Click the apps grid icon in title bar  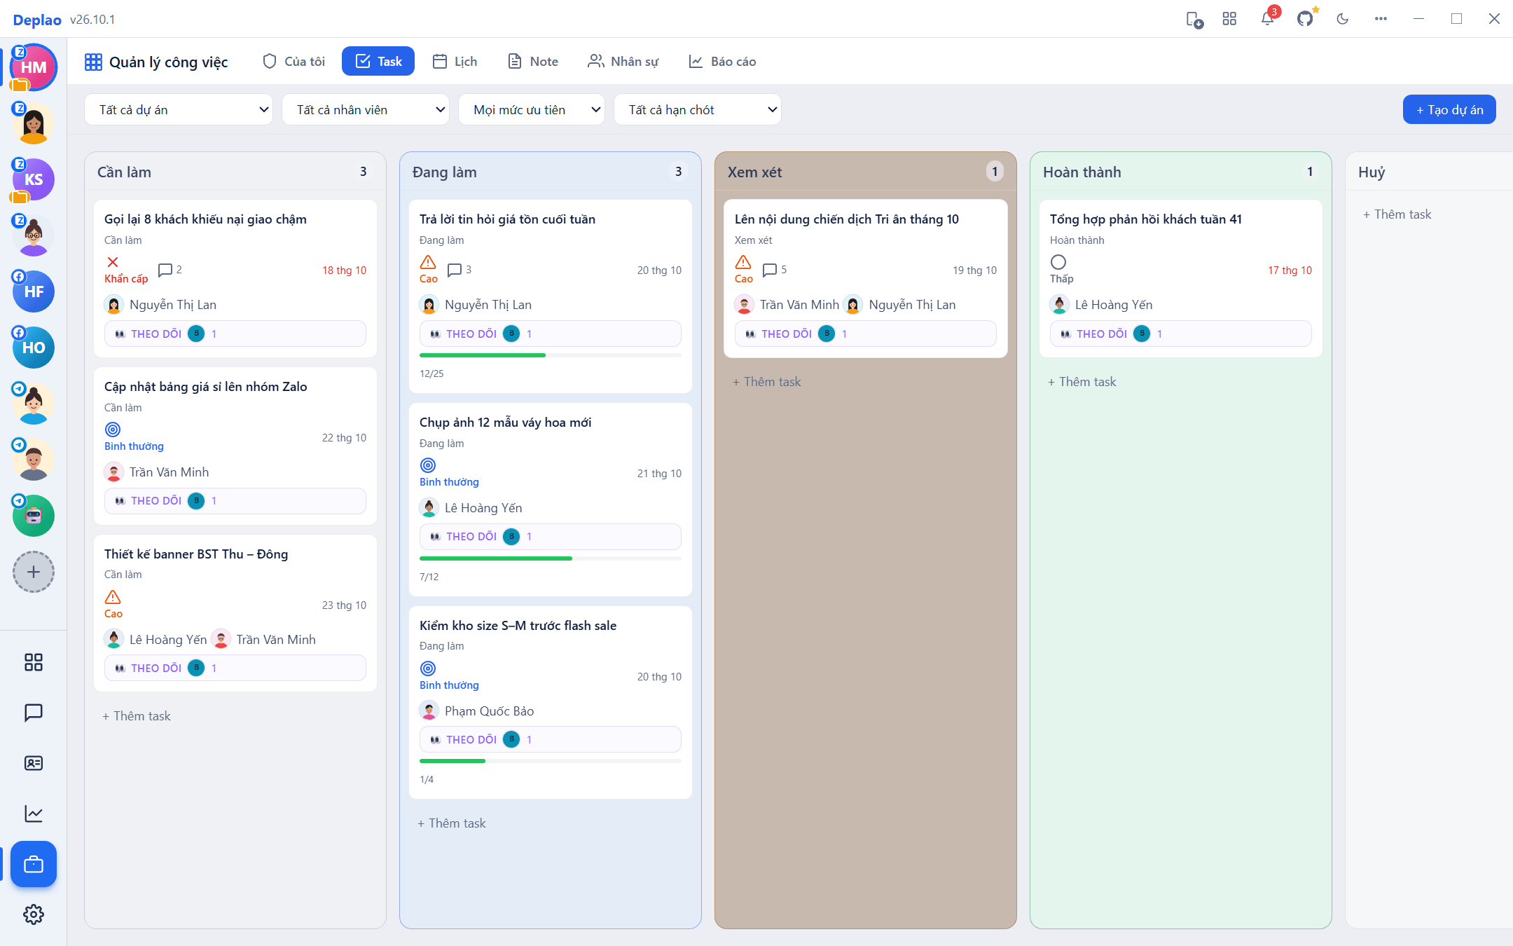pyautogui.click(x=1229, y=19)
